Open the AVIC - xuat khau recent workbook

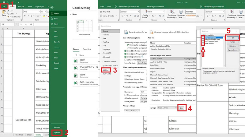coord(85,83)
